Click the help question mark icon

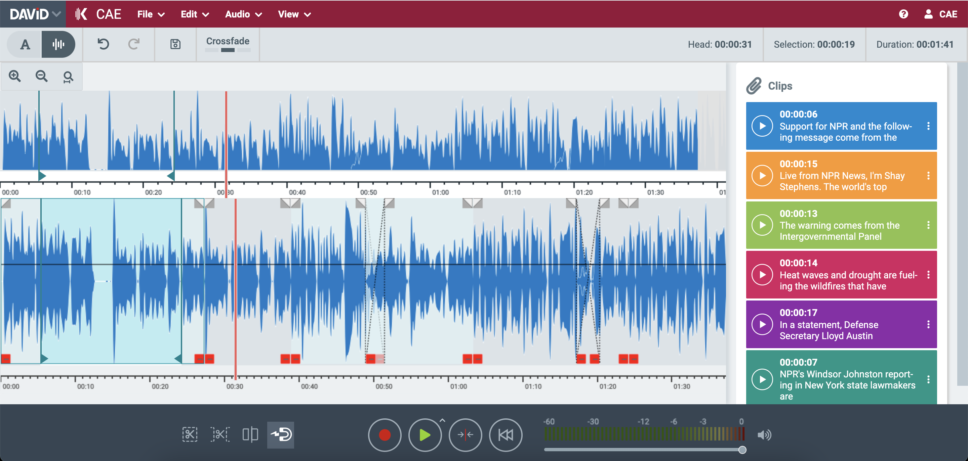coord(903,14)
